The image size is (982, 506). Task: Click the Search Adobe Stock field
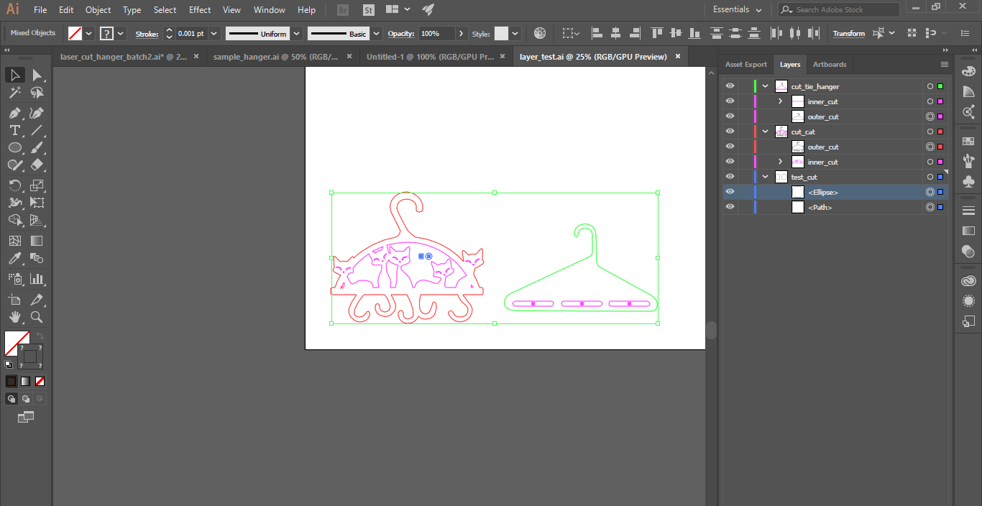(845, 9)
